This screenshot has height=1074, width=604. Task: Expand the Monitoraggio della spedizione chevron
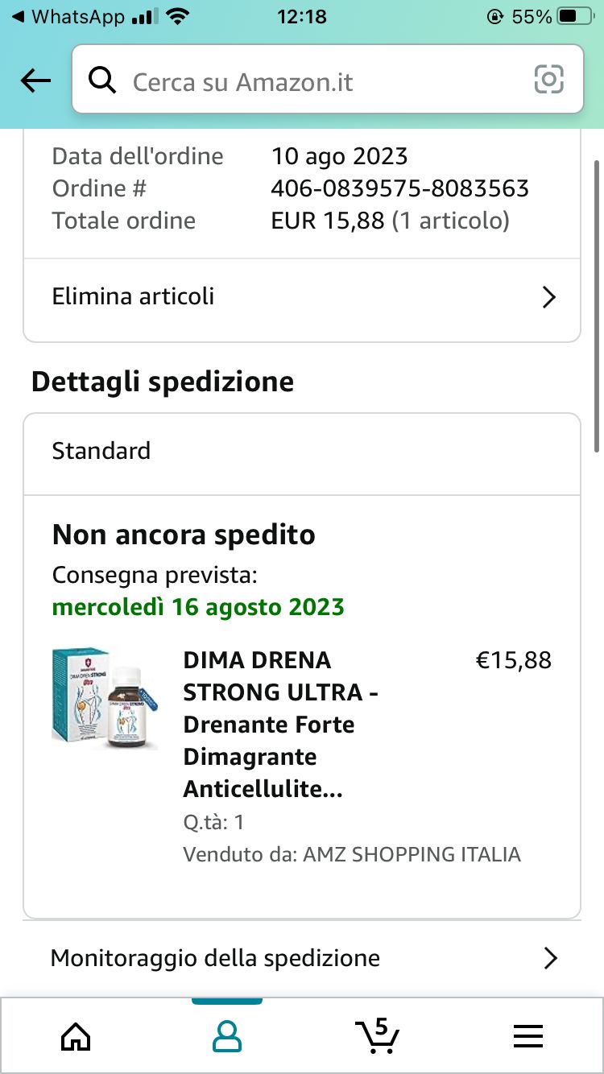point(550,958)
